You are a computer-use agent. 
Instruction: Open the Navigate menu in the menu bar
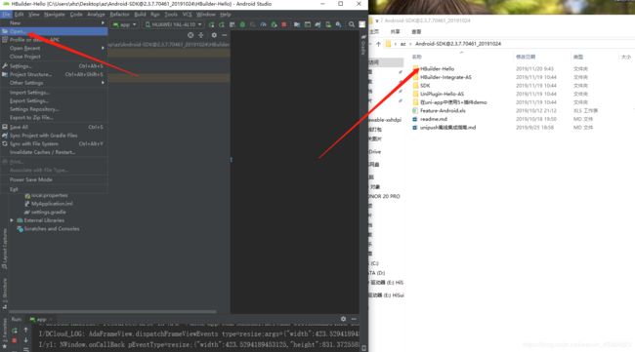(55, 15)
